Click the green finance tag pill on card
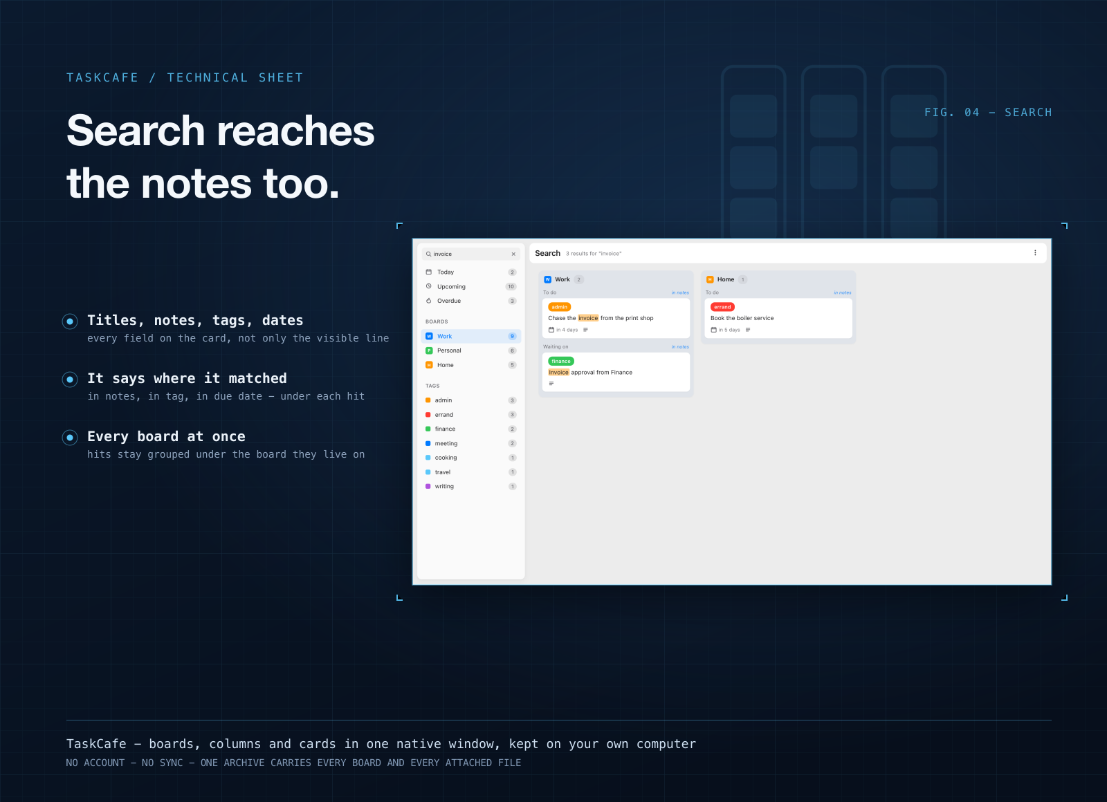Viewport: 1107px width, 802px height. (561, 361)
